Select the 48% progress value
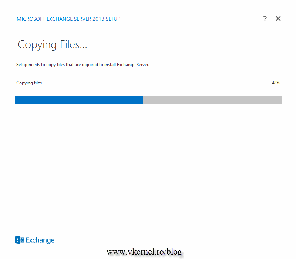 pyautogui.click(x=276, y=83)
